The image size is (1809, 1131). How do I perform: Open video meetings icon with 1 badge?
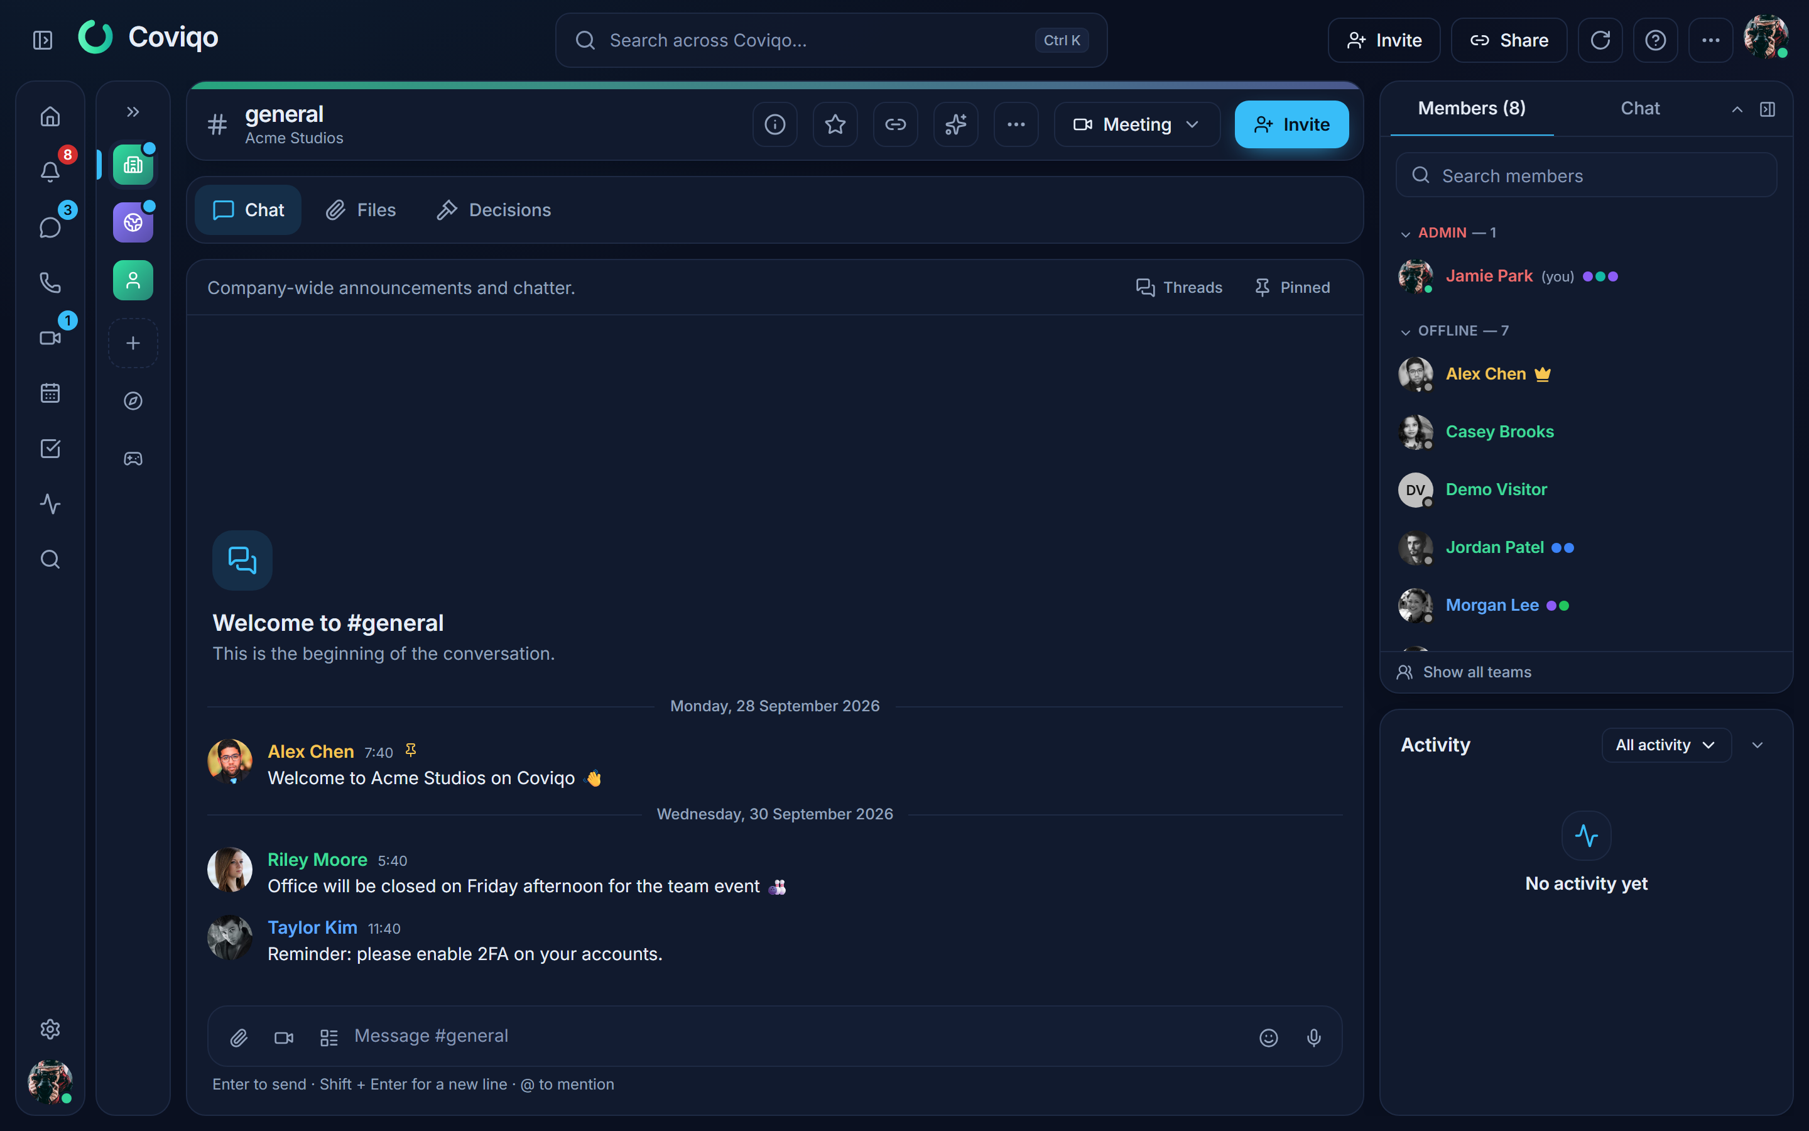50,338
